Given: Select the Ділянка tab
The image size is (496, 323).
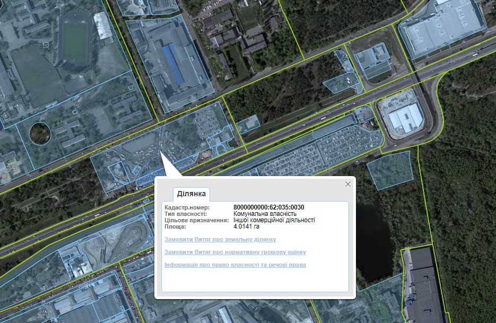Looking at the screenshot, I should (192, 194).
